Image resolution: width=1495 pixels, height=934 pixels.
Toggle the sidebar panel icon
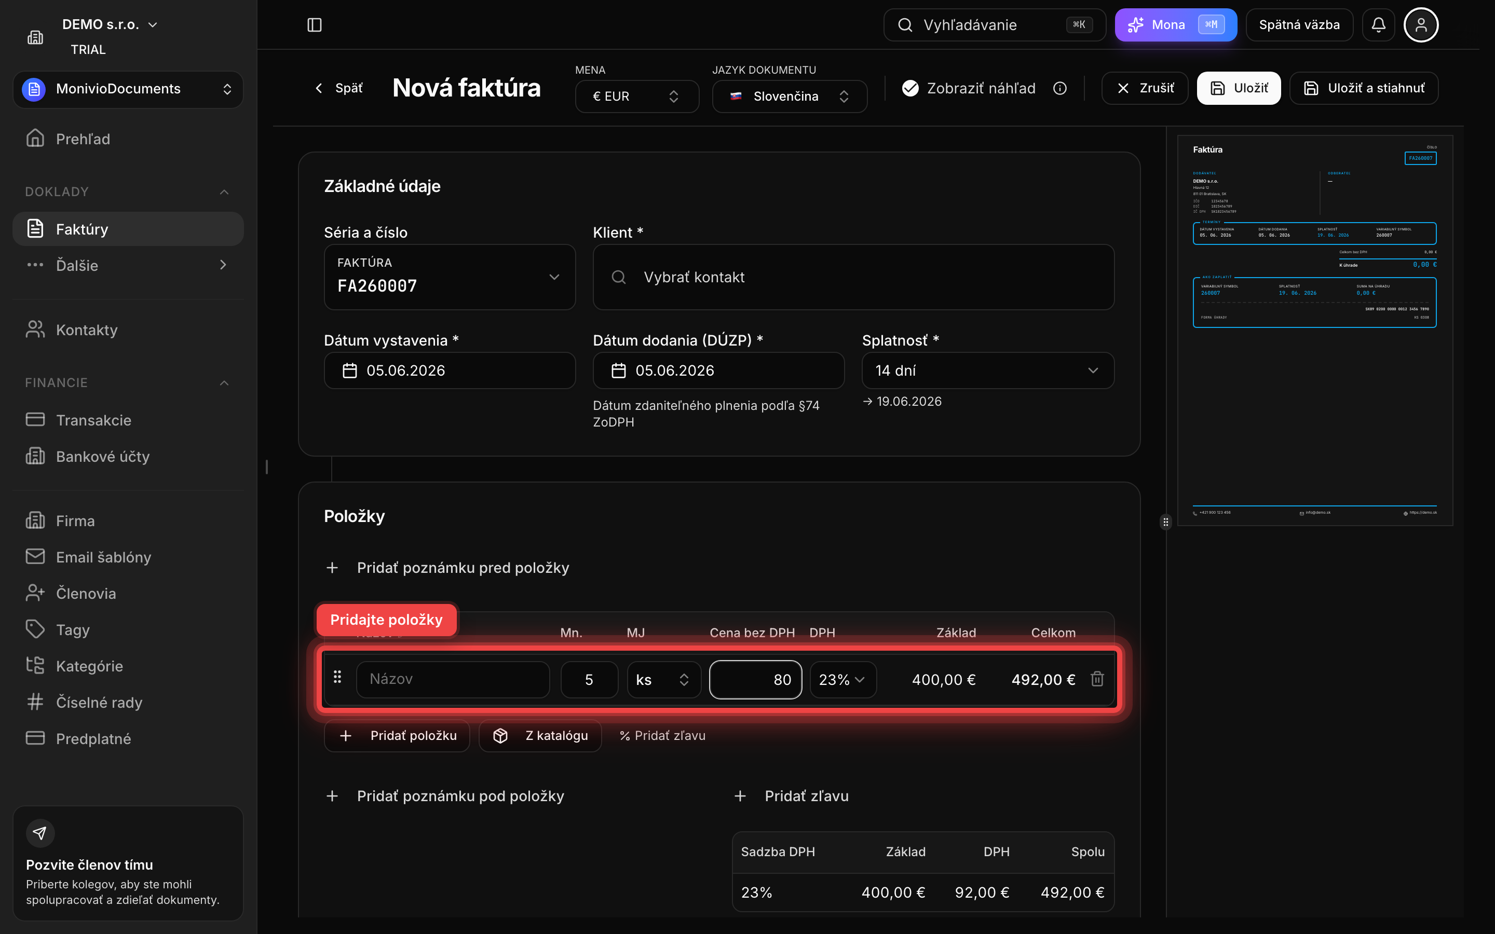pos(314,25)
